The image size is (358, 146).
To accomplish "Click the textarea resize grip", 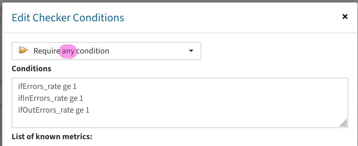I will tap(344, 124).
